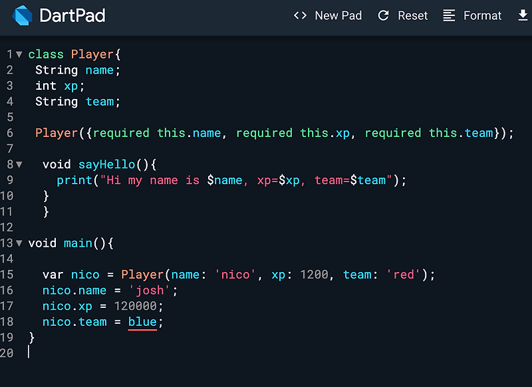Select the Player class name on line 1
This screenshot has width=532, height=387.
click(92, 54)
